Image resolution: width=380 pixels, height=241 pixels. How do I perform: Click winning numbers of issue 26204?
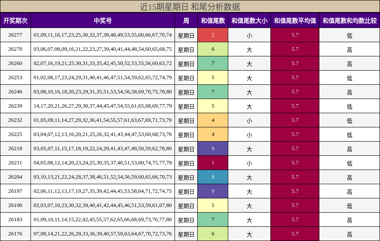[103, 177]
